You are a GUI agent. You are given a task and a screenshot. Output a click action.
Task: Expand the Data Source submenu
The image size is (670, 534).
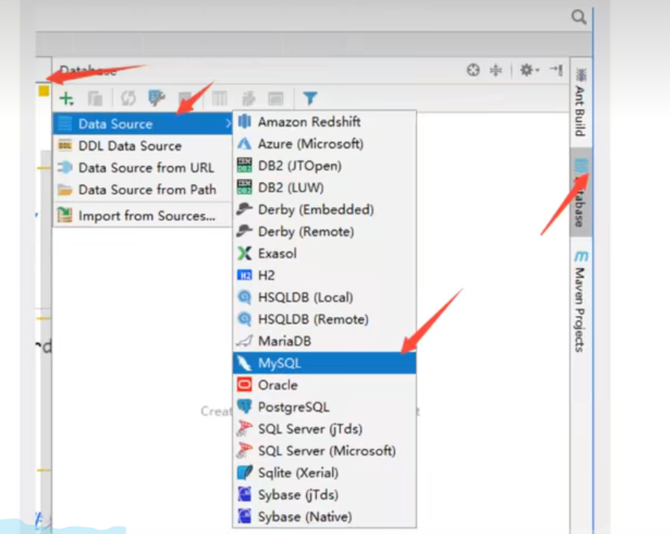(143, 124)
